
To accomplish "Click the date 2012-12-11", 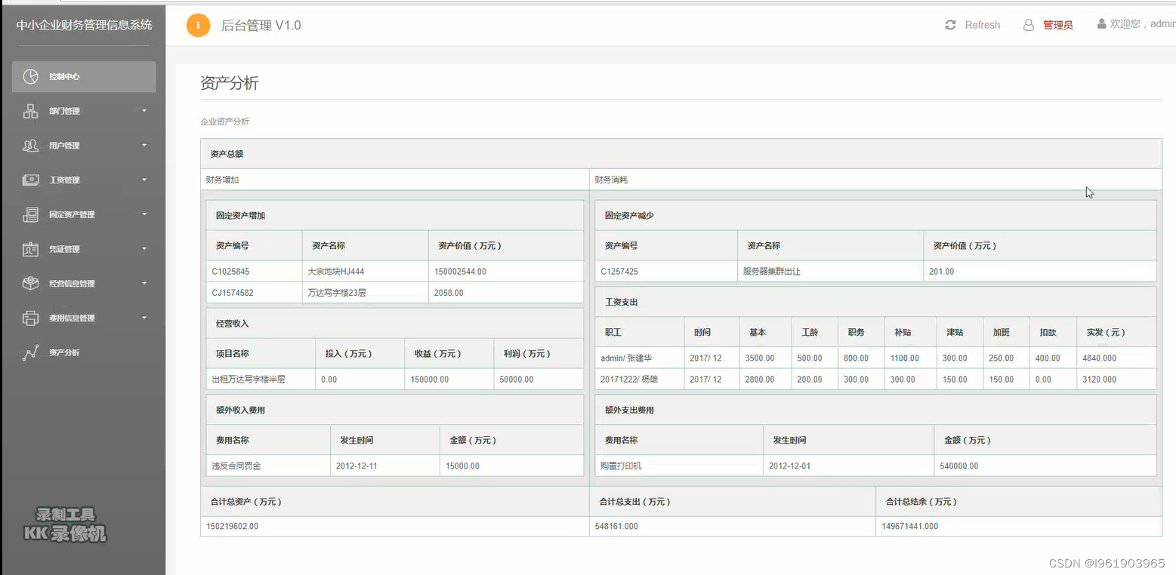I will click(x=357, y=466).
